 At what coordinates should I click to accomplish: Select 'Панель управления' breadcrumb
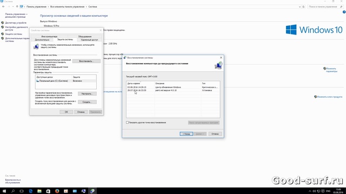[x=36, y=6]
